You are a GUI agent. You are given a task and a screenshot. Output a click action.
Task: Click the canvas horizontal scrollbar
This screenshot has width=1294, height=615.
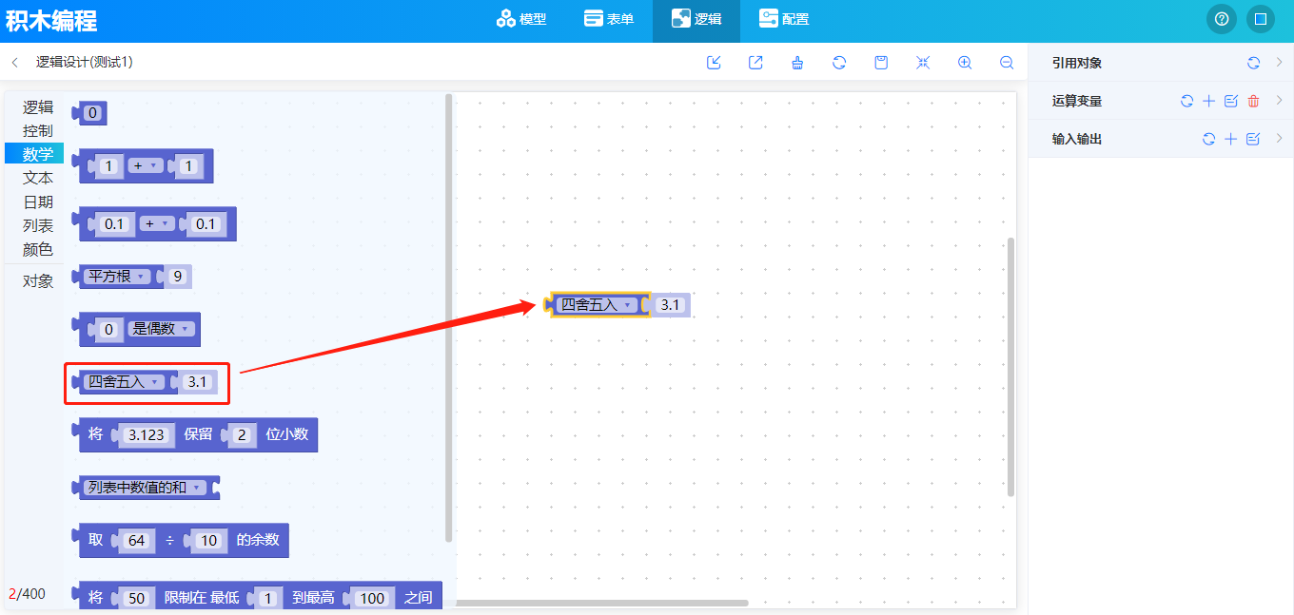click(602, 603)
